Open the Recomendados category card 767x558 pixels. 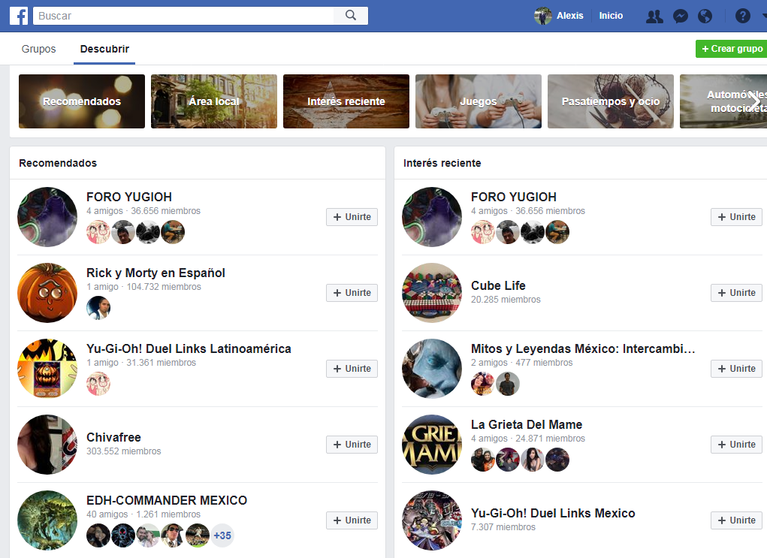tap(82, 101)
